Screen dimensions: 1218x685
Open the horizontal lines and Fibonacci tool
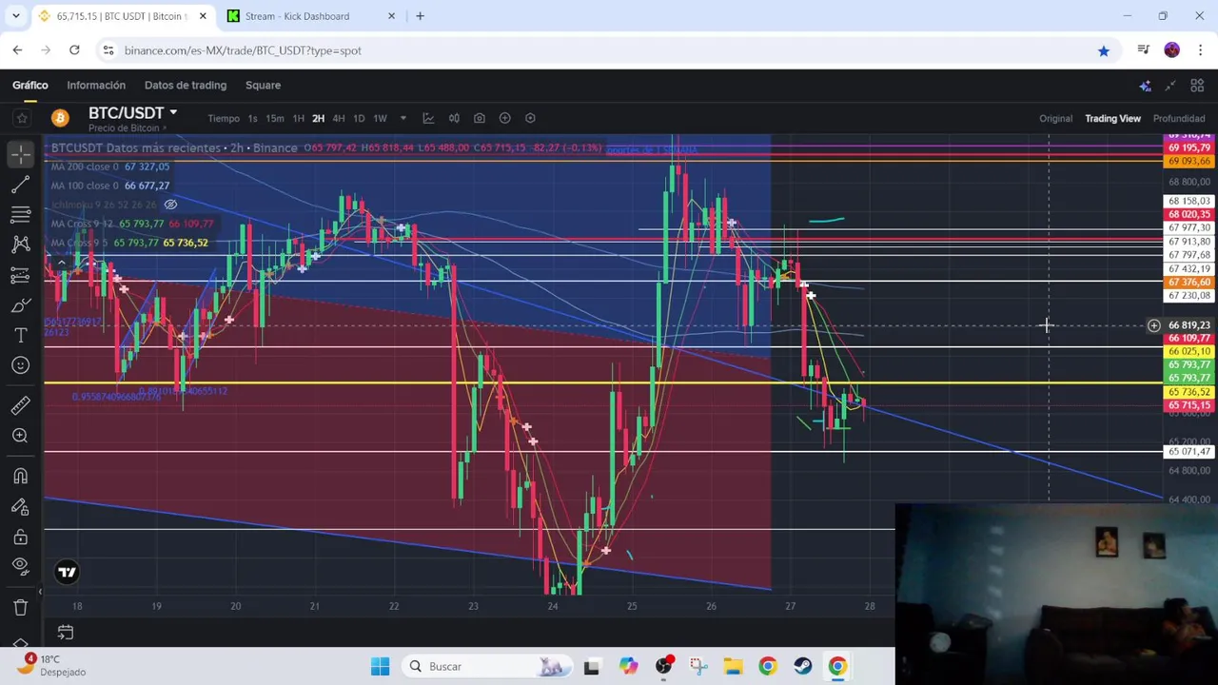(21, 214)
